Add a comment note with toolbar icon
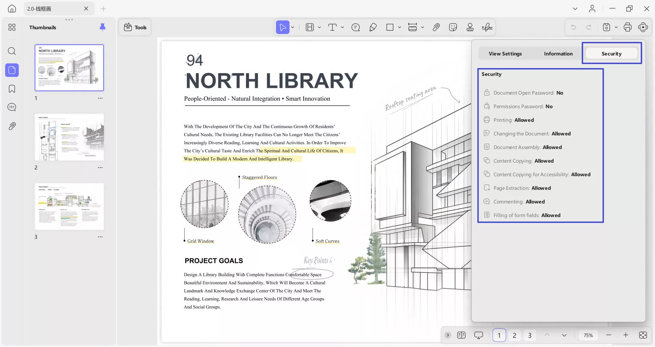 point(355,27)
